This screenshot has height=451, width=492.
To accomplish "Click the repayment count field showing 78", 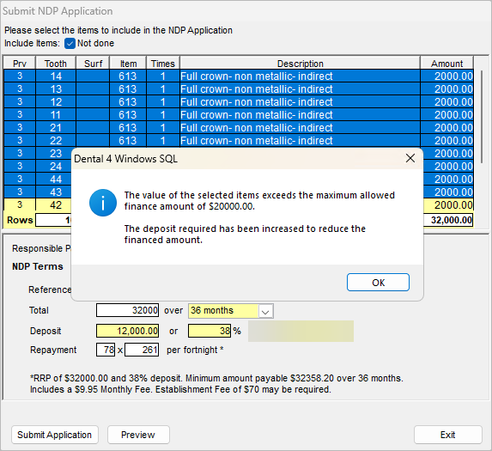I will click(x=106, y=350).
